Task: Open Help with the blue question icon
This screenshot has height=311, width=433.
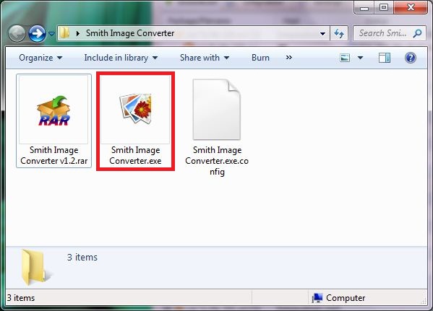Action: click(x=411, y=58)
